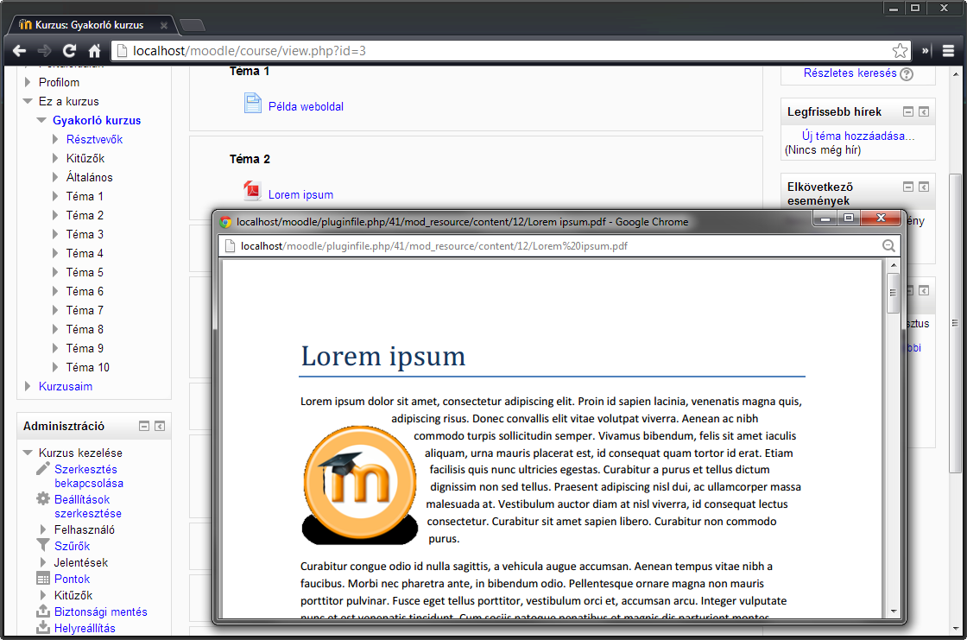
Task: Click page icon in popup address bar
Action: (230, 245)
